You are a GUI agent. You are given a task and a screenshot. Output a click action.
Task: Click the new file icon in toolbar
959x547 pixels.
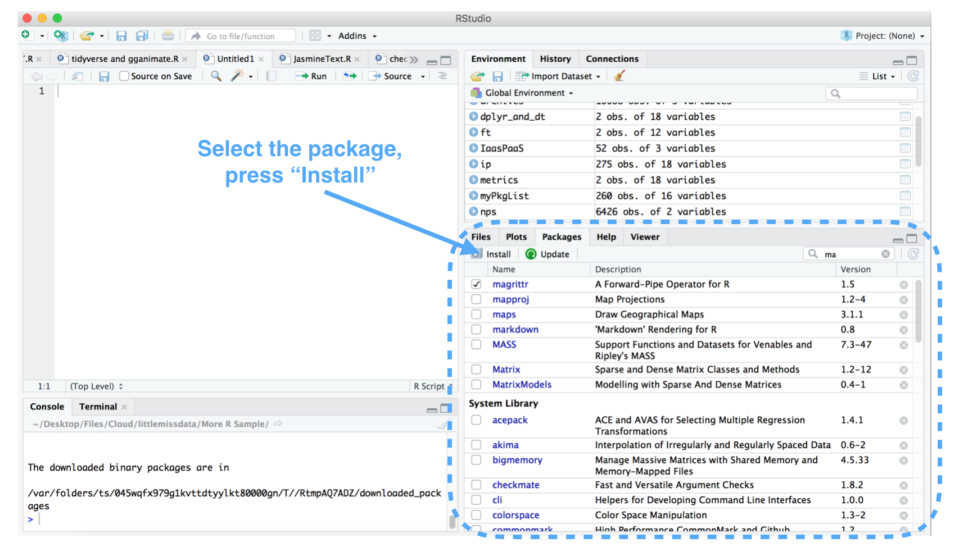click(x=26, y=35)
